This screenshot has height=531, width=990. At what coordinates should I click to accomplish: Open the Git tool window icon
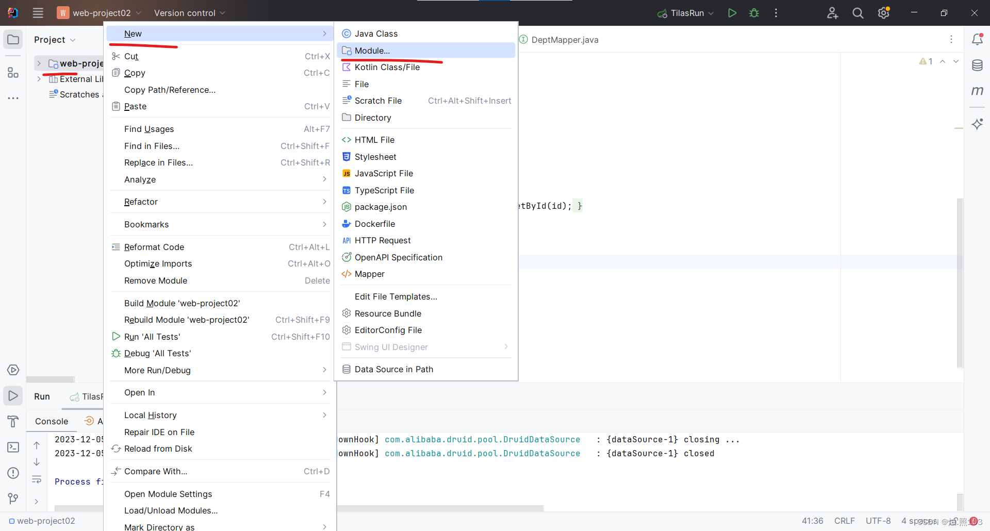[13, 499]
